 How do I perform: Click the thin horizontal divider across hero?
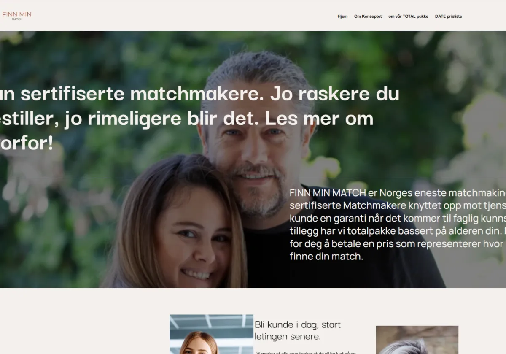[253, 178]
